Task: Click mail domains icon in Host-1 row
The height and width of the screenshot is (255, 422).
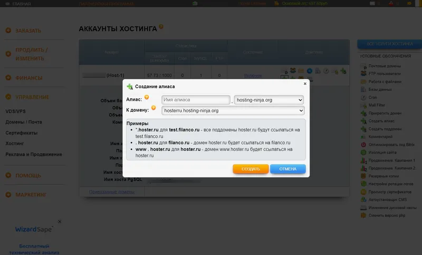Action: pyautogui.click(x=284, y=71)
